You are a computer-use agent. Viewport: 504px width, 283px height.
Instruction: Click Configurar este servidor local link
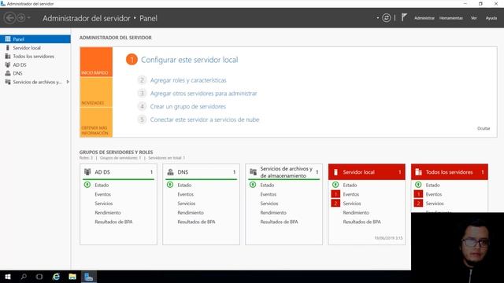[x=189, y=60]
